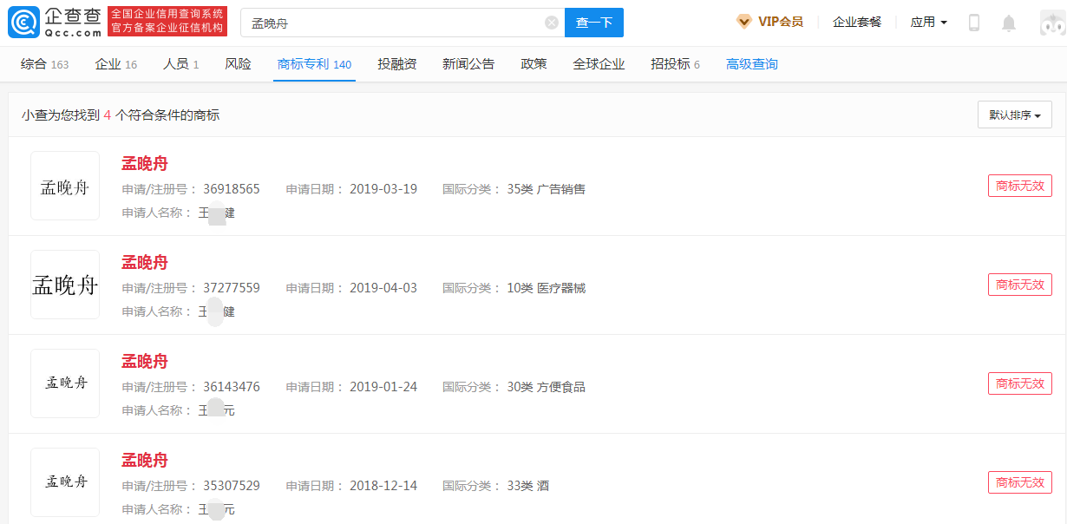Click the 官方备案企业征信机构 badge
Viewport: 1067px width, 524px height.
pyautogui.click(x=166, y=27)
